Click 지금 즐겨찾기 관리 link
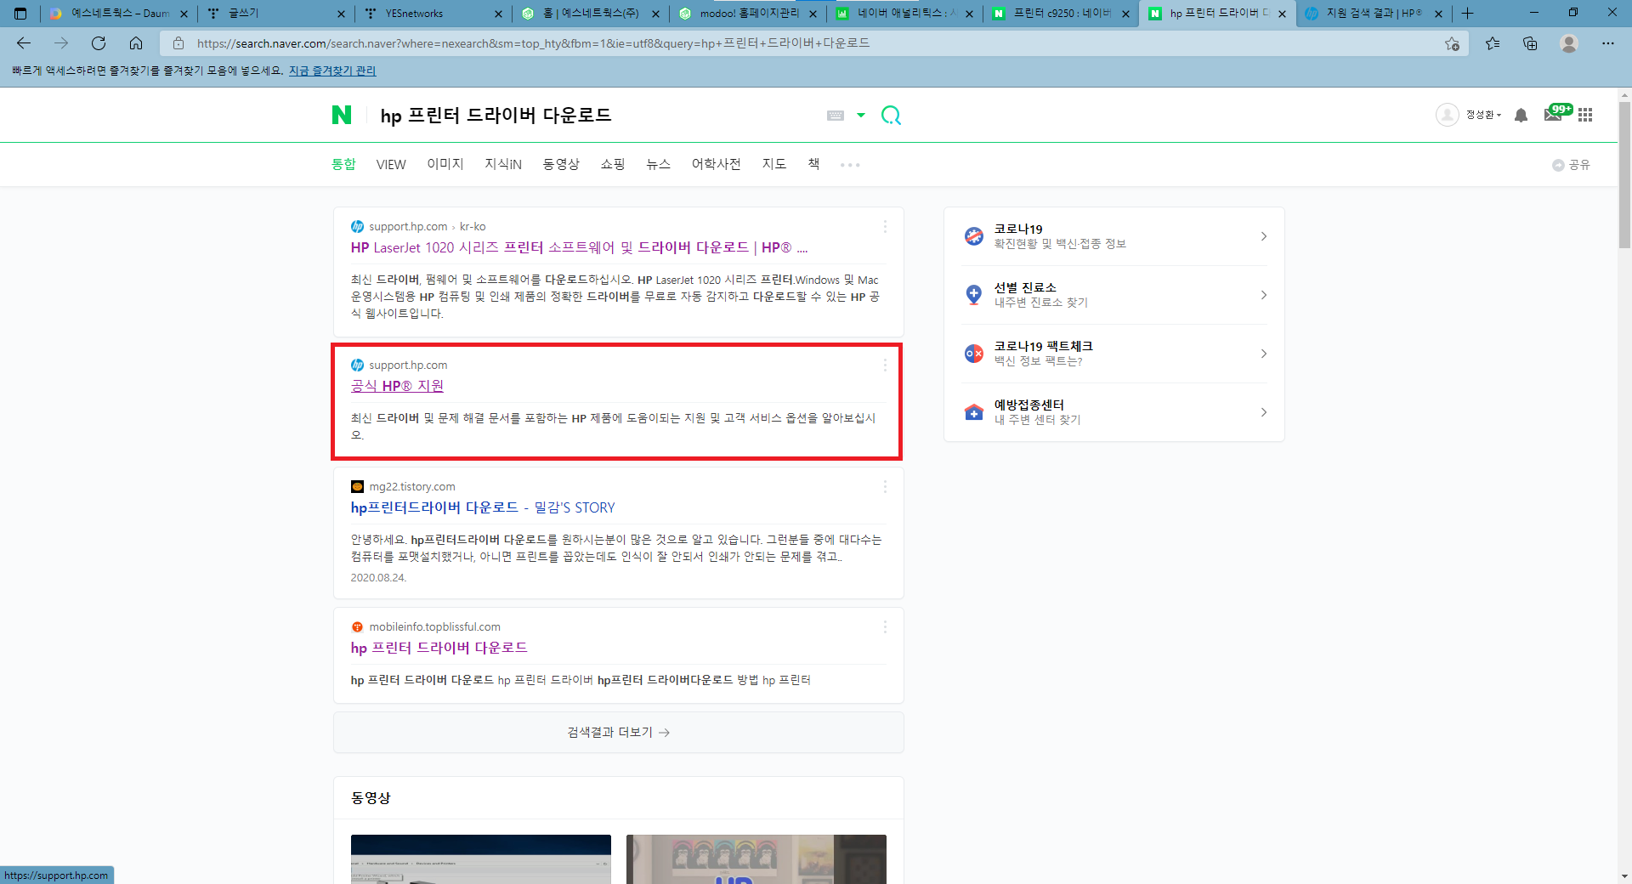Image resolution: width=1632 pixels, height=884 pixels. click(332, 71)
